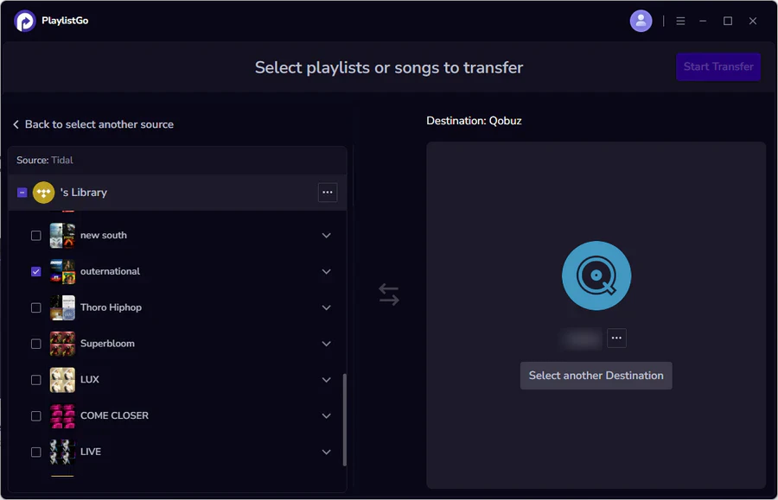Open the Qobuz account more options button
The width and height of the screenshot is (778, 500).
click(x=616, y=338)
